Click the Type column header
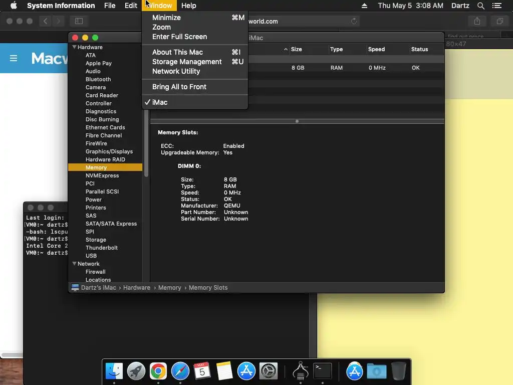 [336, 50]
